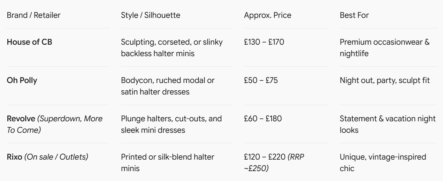Click the Statement & vacation night looks text

(x=388, y=124)
